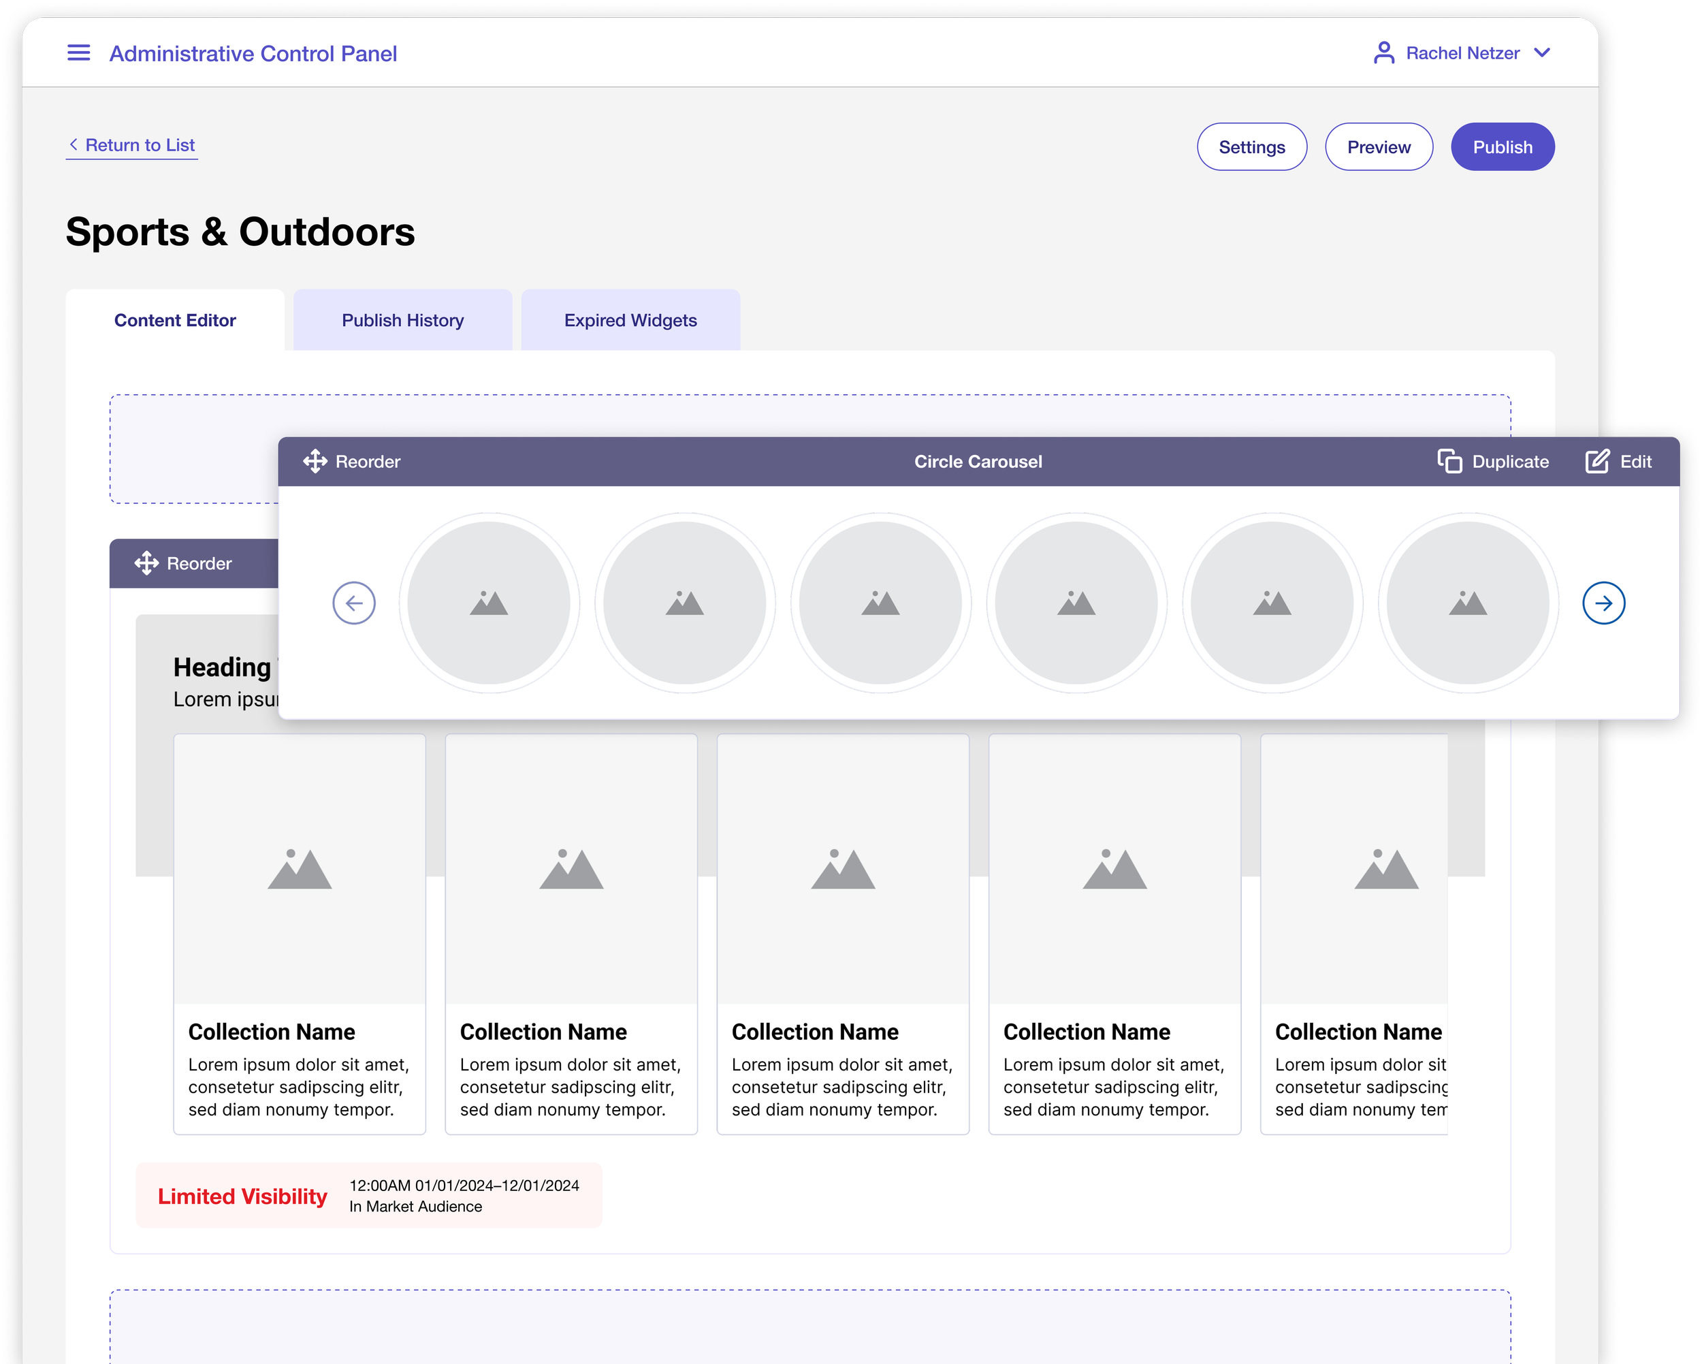The width and height of the screenshot is (1702, 1364).
Task: Expand the Rachel Netzer account dropdown
Action: tap(1542, 53)
